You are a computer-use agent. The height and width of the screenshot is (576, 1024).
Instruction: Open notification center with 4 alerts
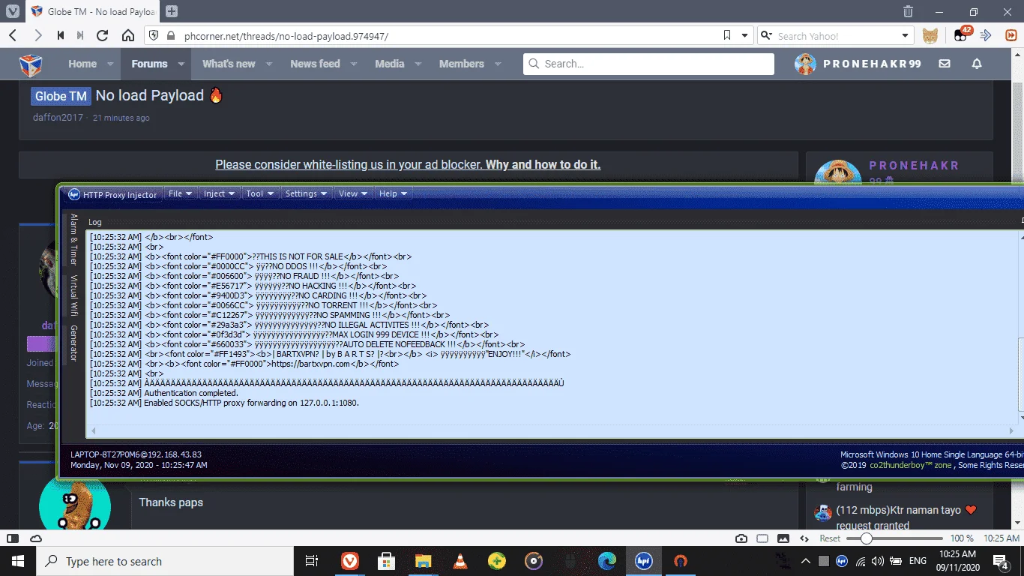coord(1002,561)
